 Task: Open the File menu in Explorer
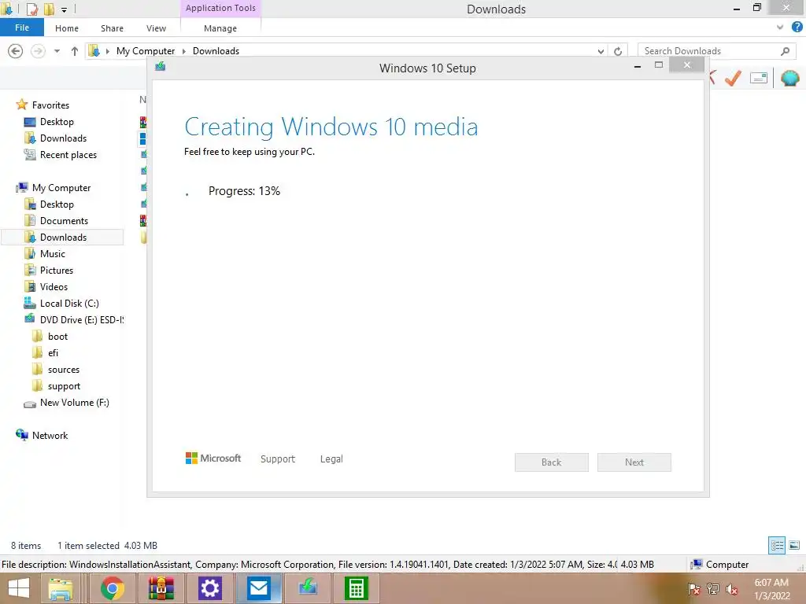coord(22,28)
